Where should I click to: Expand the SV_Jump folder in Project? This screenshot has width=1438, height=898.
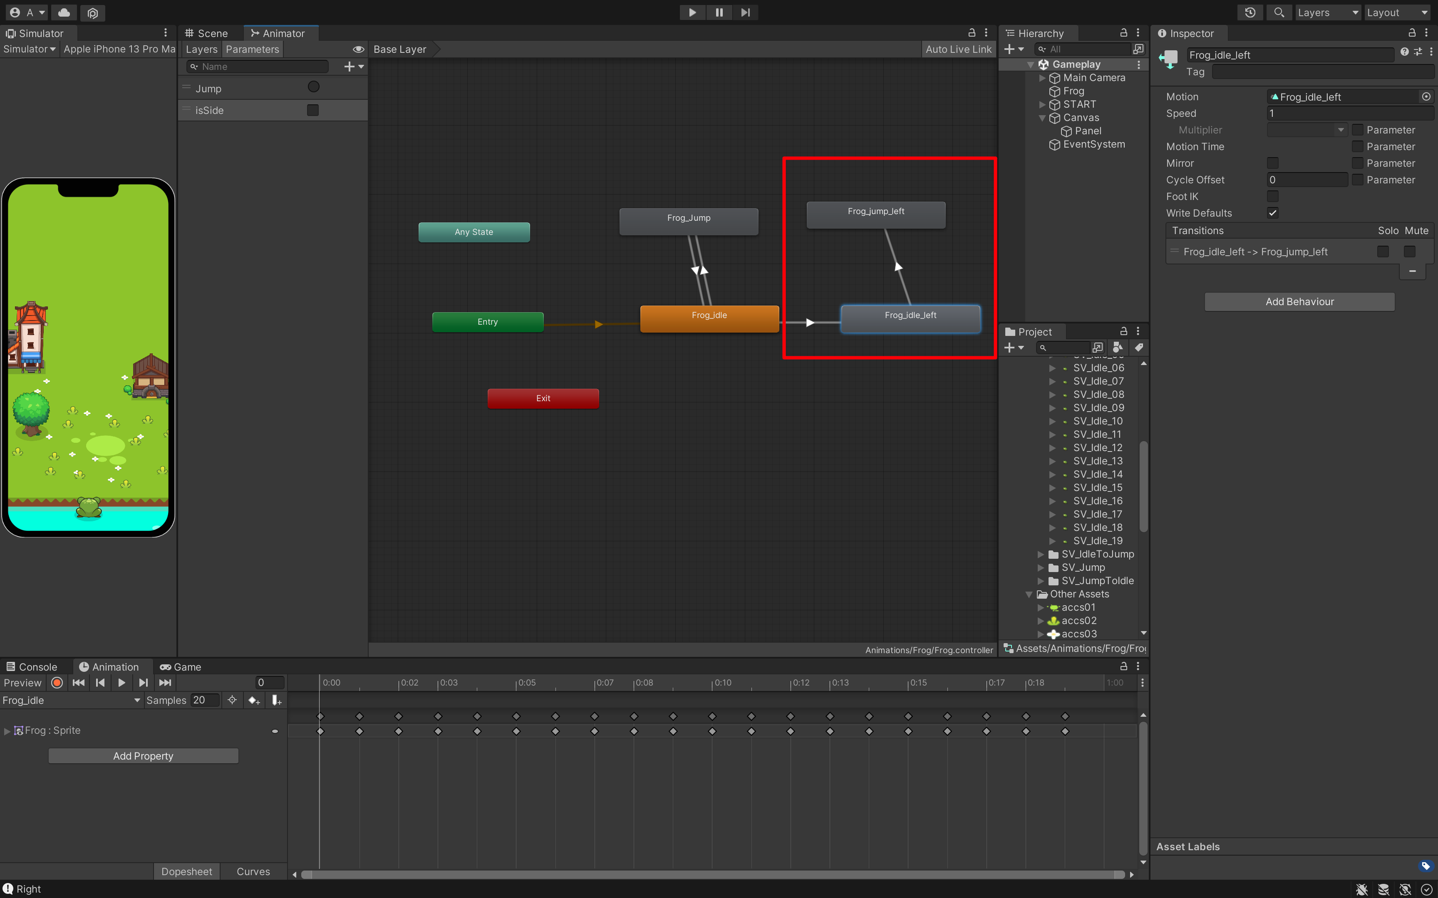1041,567
